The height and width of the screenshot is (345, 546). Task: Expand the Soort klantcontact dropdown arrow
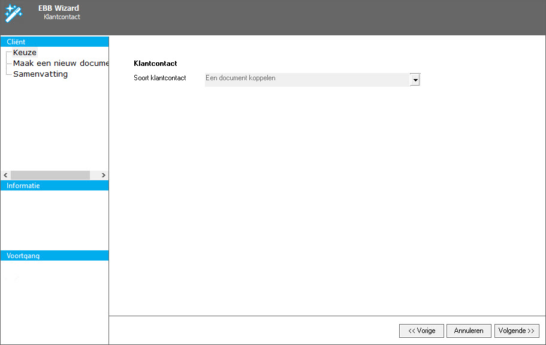click(x=415, y=80)
